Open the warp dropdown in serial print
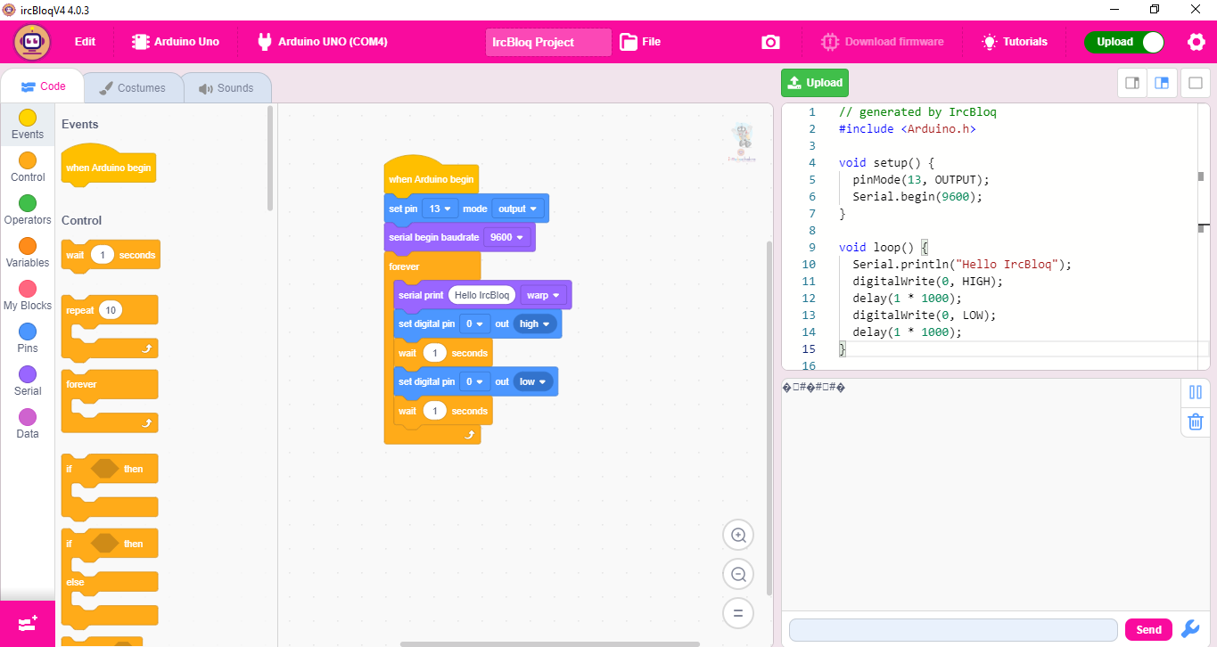The image size is (1217, 647). [x=543, y=295]
